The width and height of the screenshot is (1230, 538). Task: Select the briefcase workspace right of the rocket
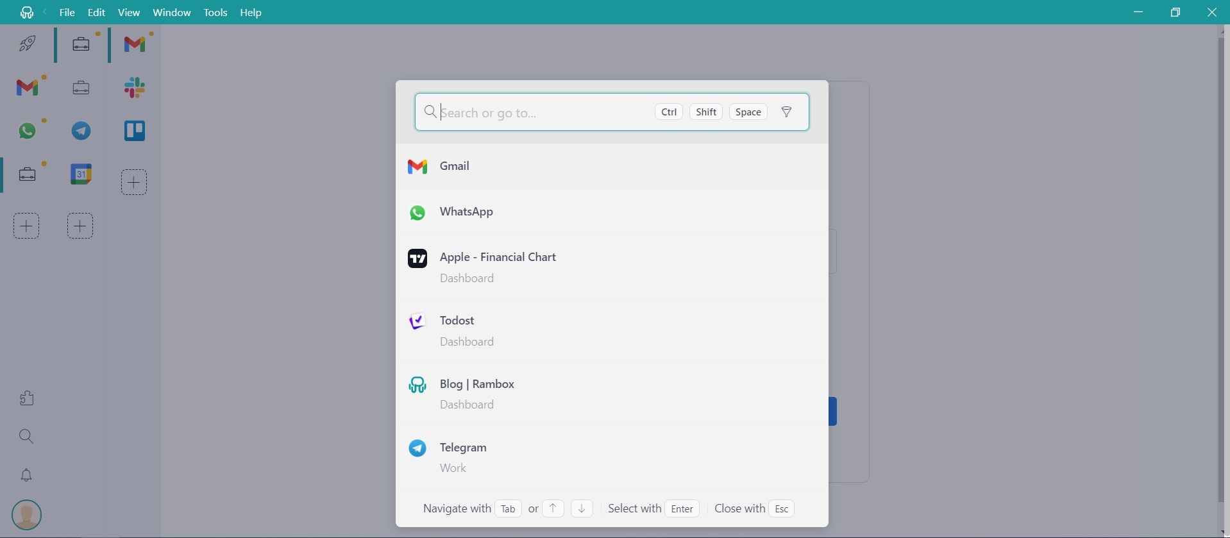pyautogui.click(x=81, y=44)
